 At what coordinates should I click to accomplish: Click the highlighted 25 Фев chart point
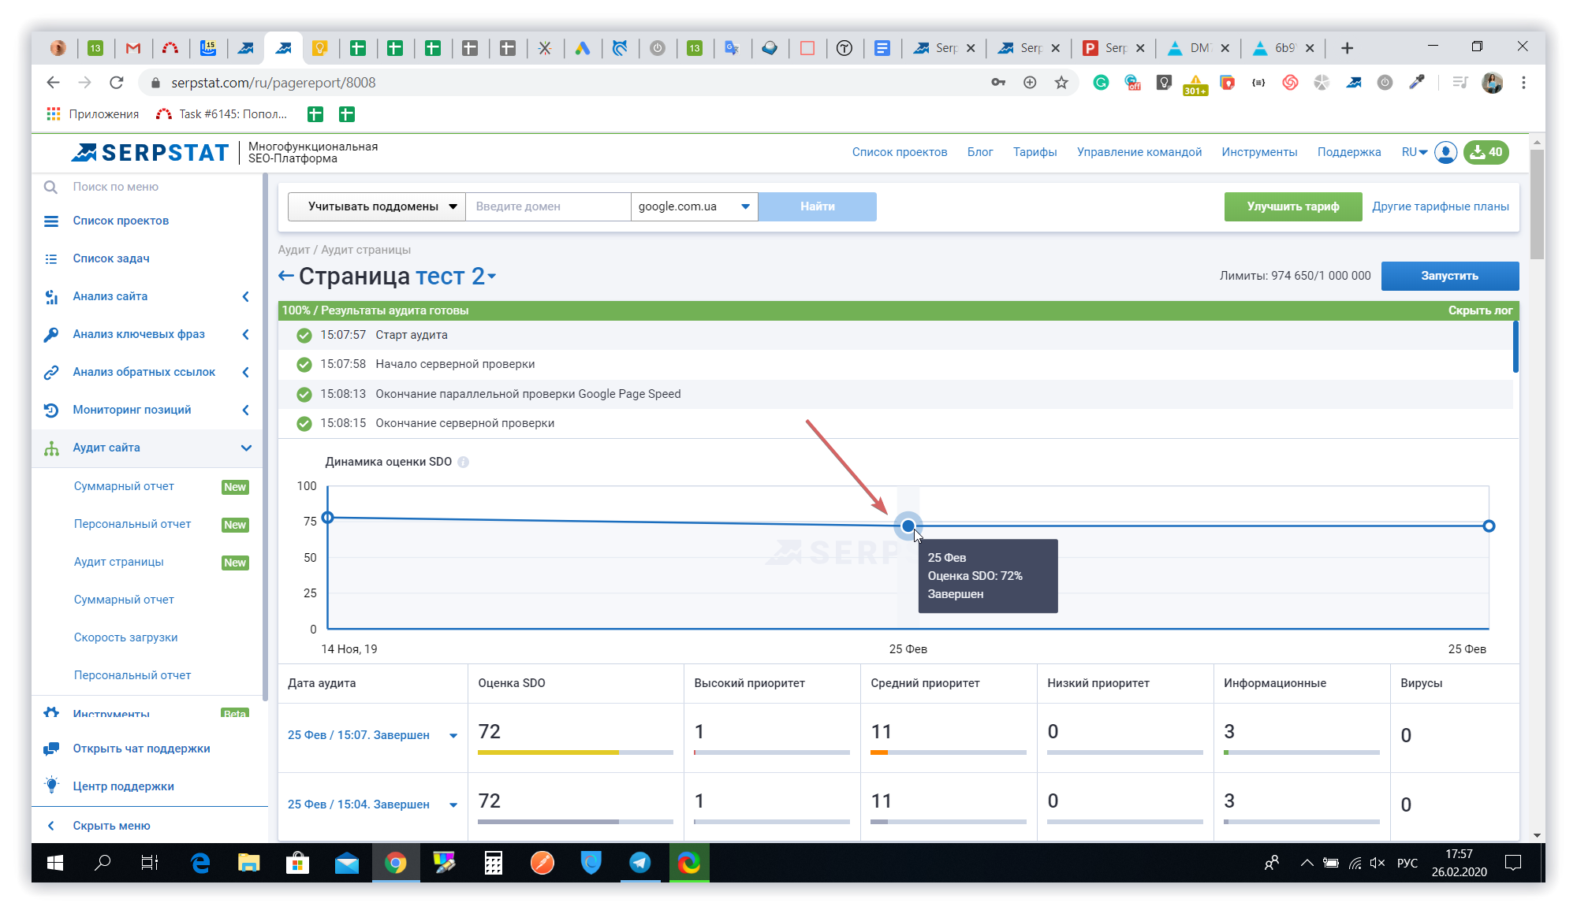point(908,526)
